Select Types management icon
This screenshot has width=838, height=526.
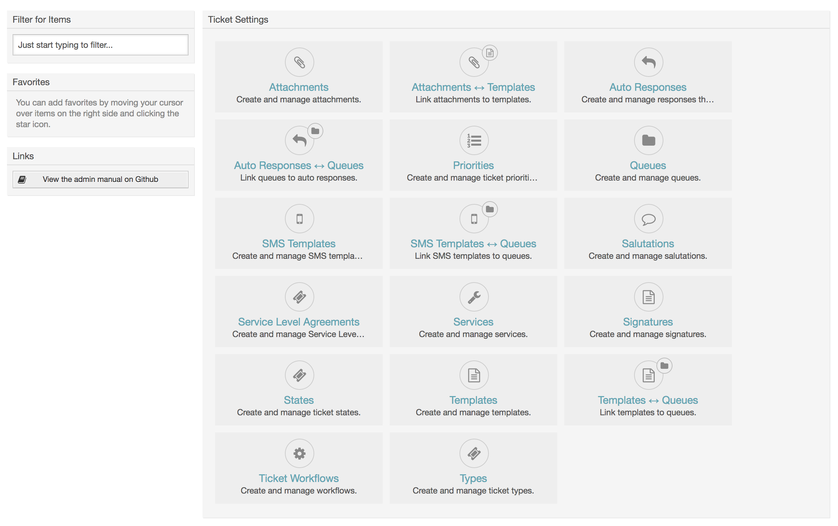click(473, 452)
